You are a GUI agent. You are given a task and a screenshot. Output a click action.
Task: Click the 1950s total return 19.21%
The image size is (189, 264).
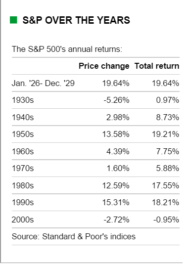click(x=165, y=134)
